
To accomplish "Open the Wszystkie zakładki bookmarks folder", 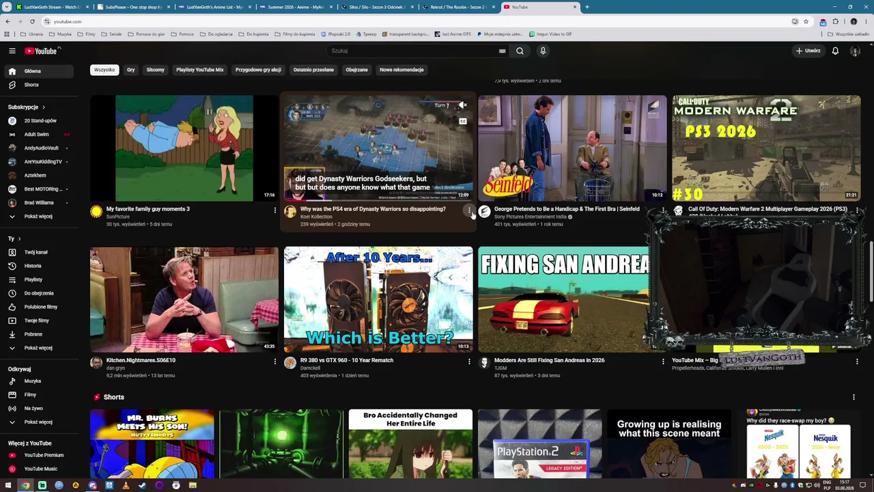I will pos(848,34).
